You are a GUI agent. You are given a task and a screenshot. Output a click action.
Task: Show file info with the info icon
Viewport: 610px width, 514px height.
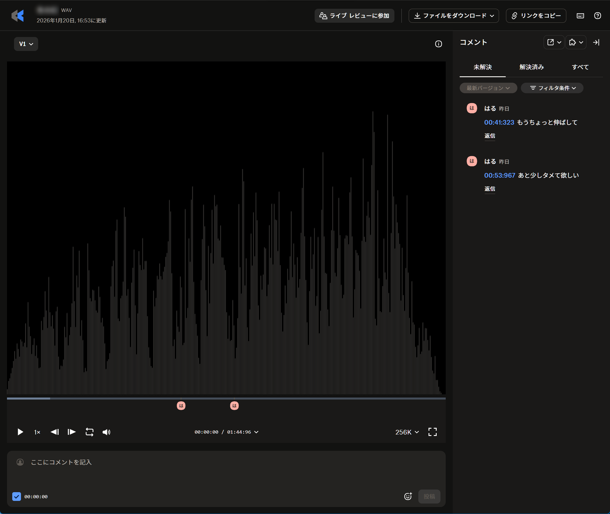(x=438, y=44)
